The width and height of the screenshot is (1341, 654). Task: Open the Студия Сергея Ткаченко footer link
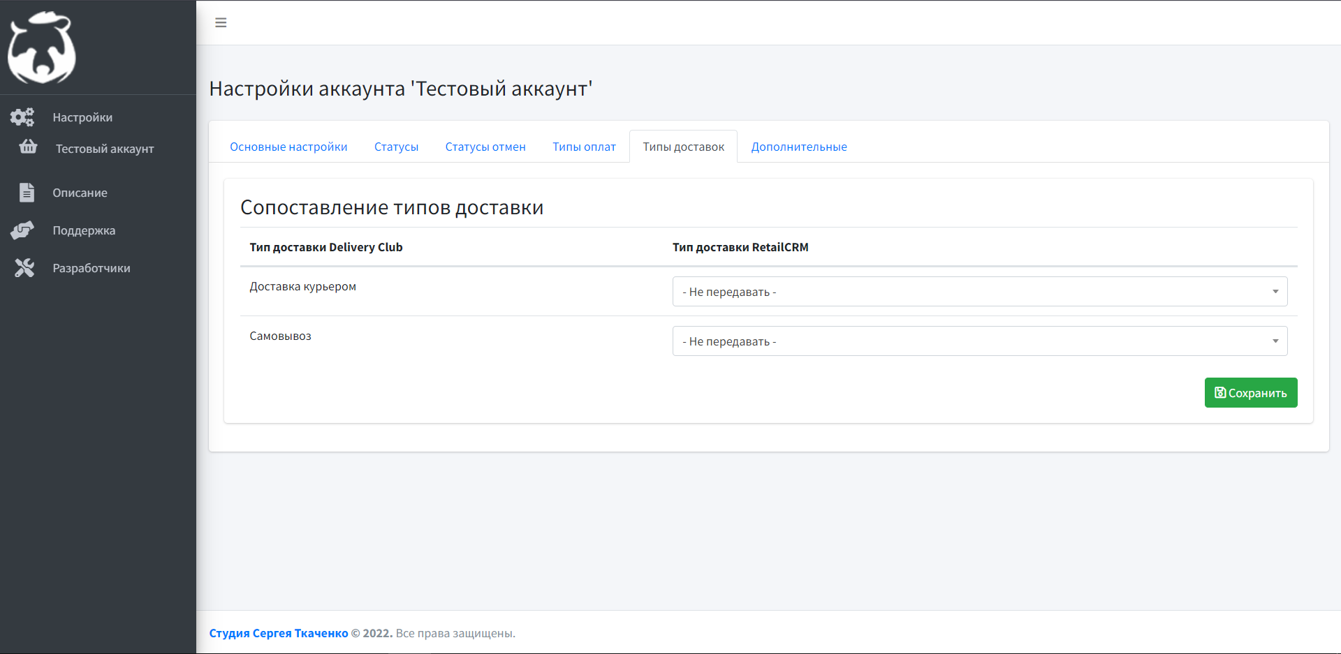click(279, 633)
